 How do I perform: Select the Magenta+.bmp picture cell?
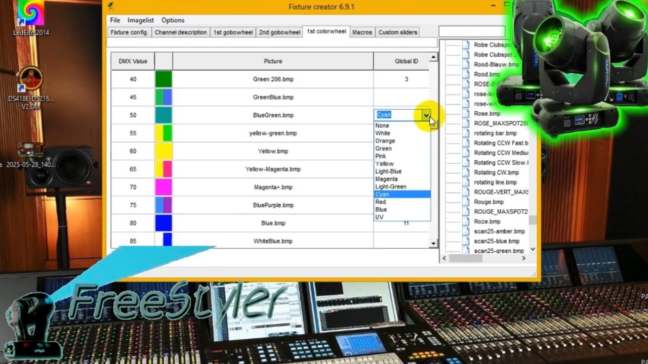[x=273, y=187]
